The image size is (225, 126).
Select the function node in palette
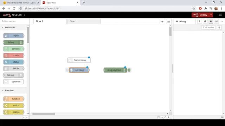point(14,99)
